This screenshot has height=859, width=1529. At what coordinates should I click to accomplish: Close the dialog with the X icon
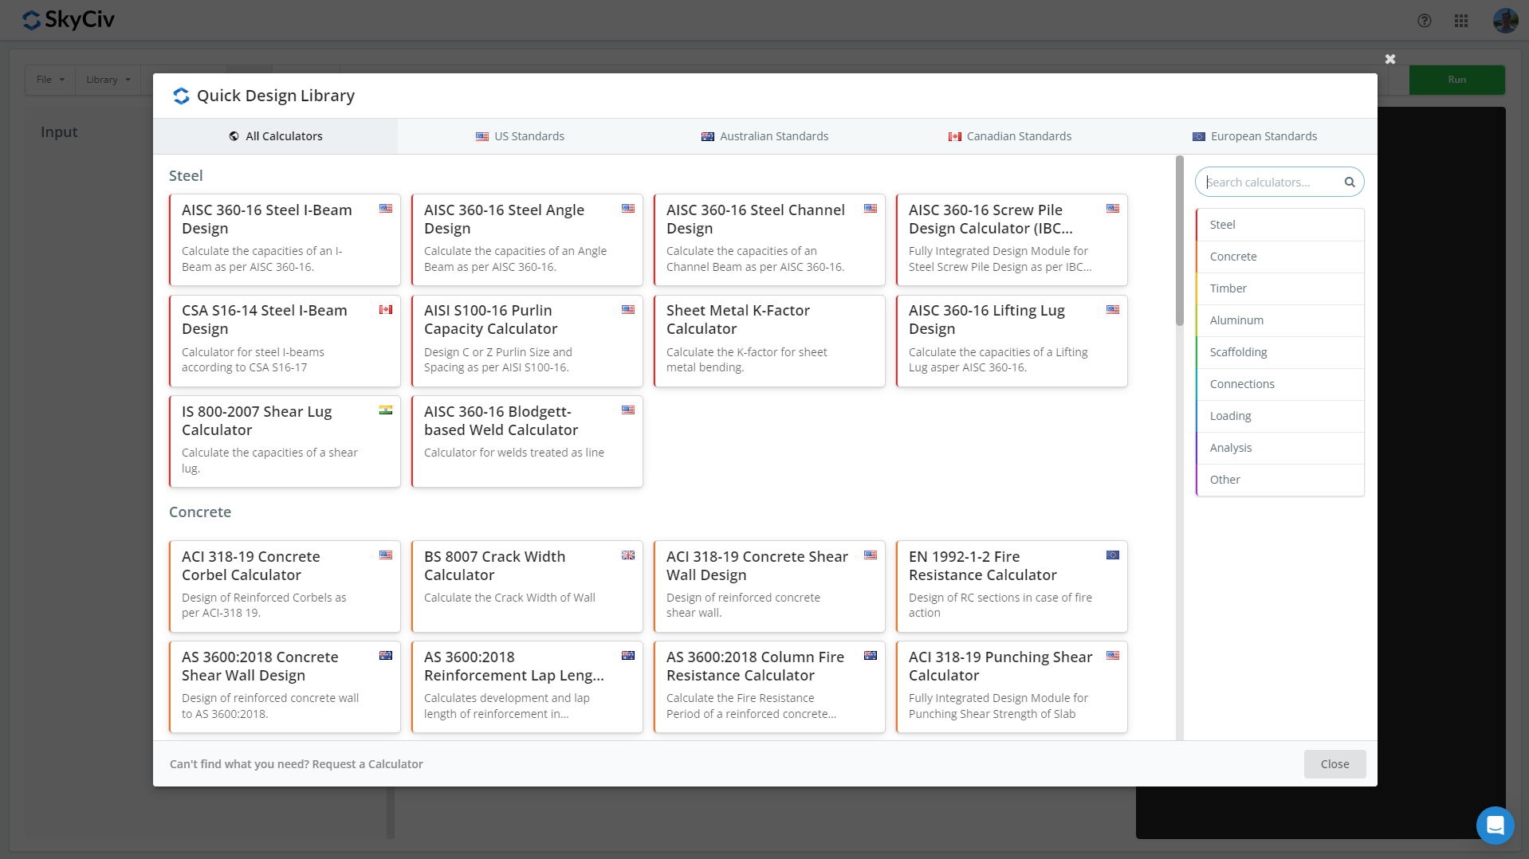1389,59
